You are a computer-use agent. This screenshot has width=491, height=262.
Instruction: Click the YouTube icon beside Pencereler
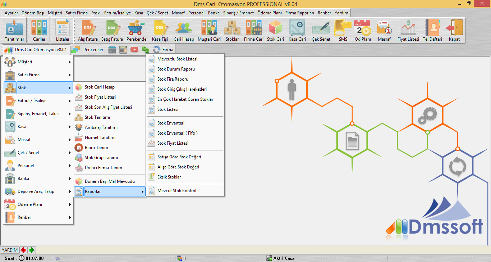pos(134,50)
